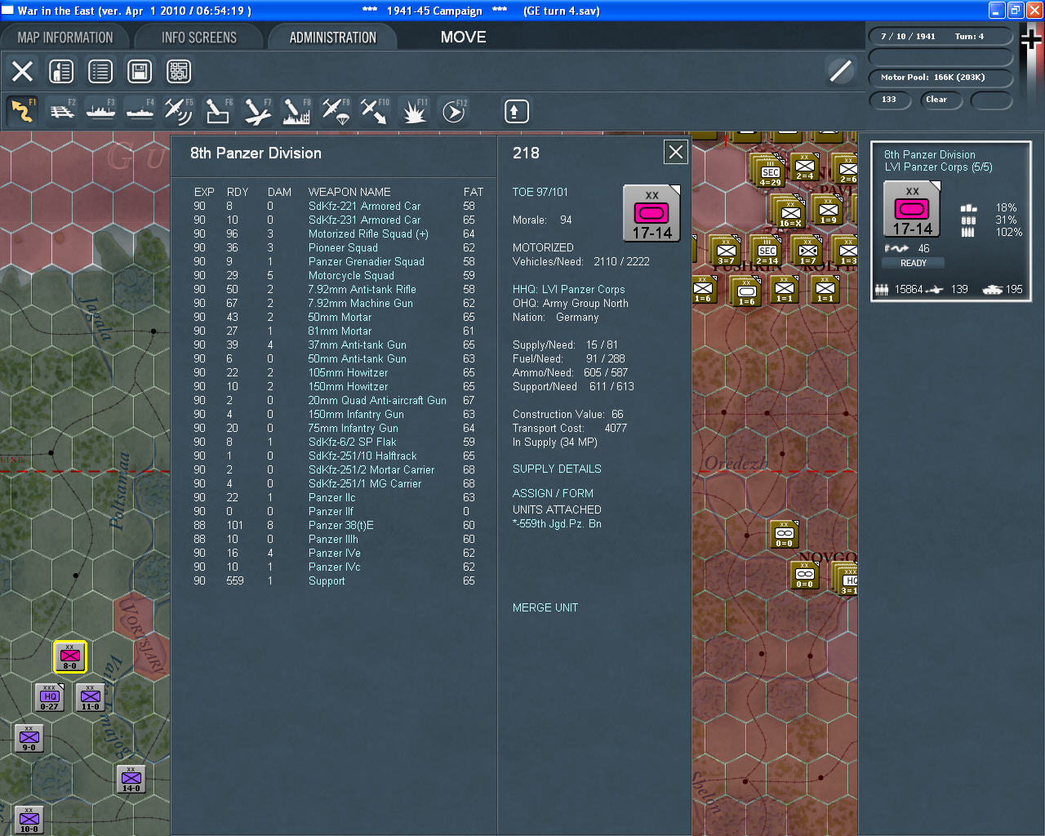Select F4 amphibious ship mode icon
Screen dimensions: 1045x836
click(x=140, y=111)
